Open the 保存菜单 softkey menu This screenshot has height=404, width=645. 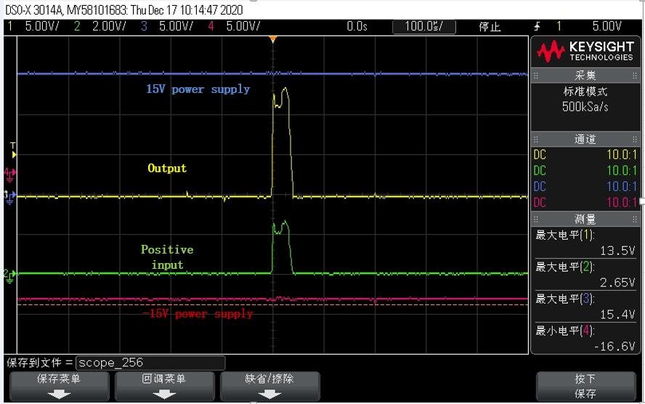59,387
